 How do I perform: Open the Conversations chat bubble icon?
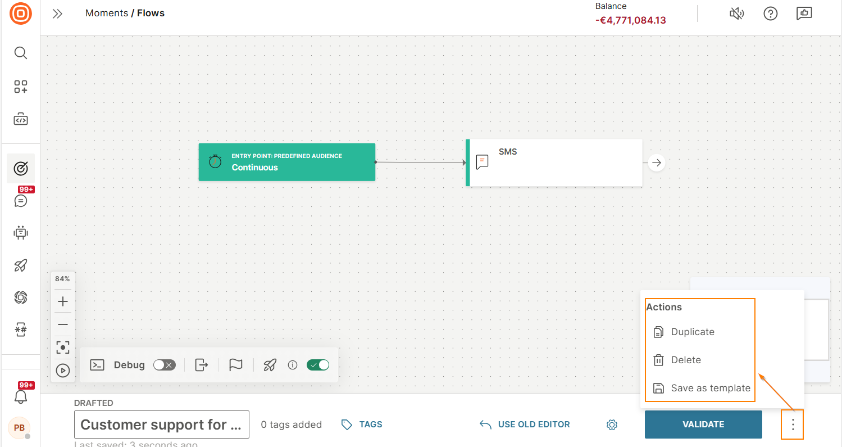[21, 200]
